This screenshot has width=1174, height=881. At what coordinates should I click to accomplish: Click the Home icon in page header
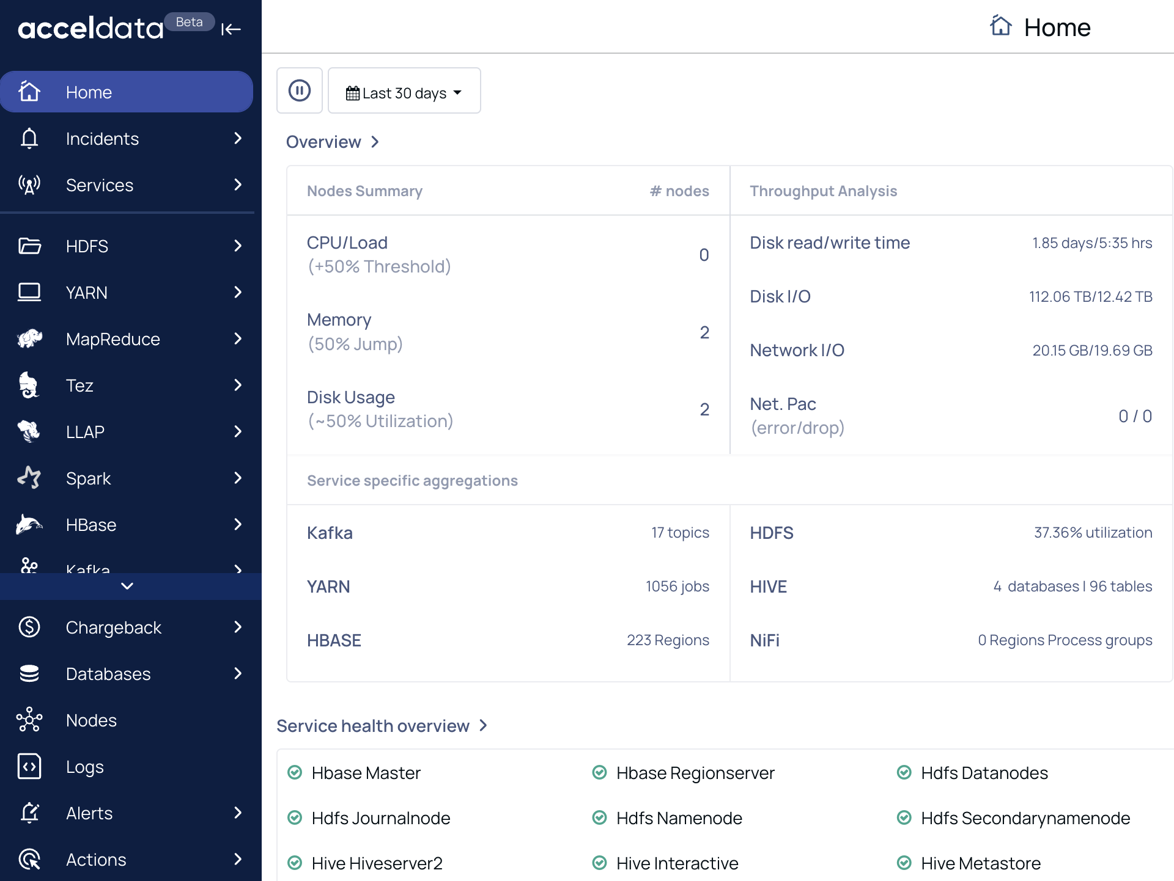pos(1001,26)
